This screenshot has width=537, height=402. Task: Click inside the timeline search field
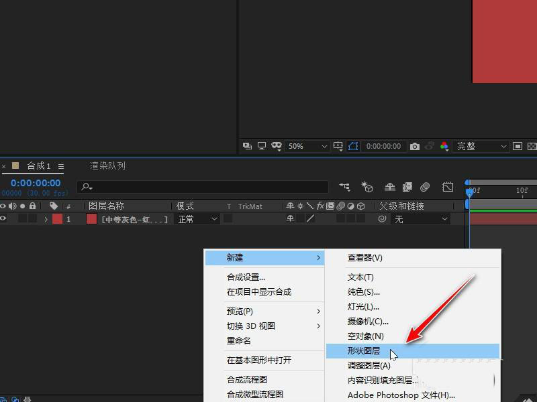tap(201, 187)
